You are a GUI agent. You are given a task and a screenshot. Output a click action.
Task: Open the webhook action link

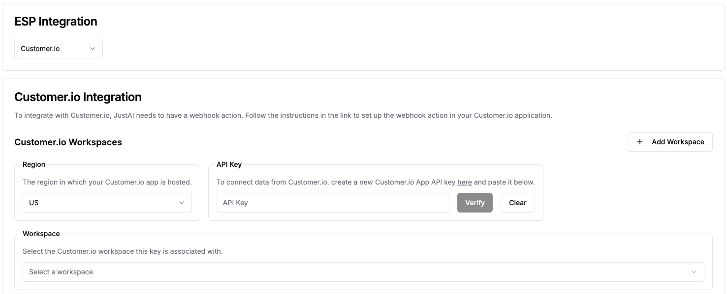(x=215, y=115)
